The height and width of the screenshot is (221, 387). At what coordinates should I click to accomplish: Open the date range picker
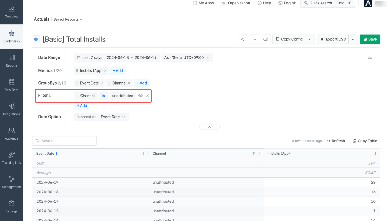tap(117, 58)
